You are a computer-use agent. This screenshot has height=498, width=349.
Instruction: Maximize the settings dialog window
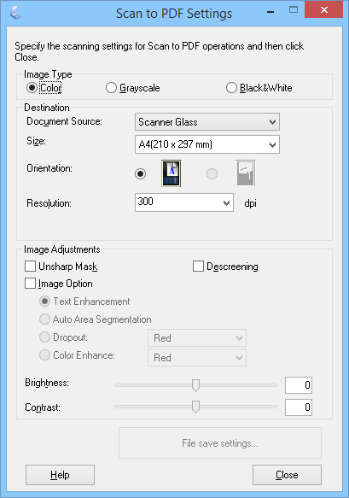coord(294,10)
